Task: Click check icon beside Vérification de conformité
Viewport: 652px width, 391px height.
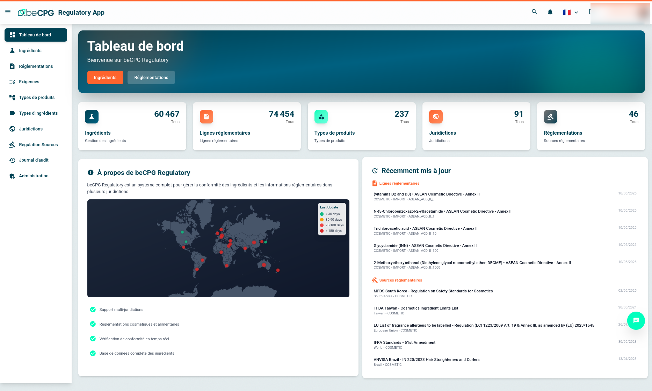Action: tap(93, 339)
